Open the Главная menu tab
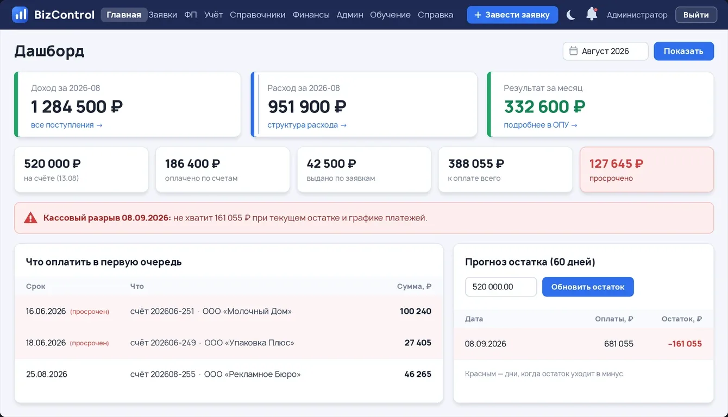Screen dimensions: 728x417 [x=124, y=15]
